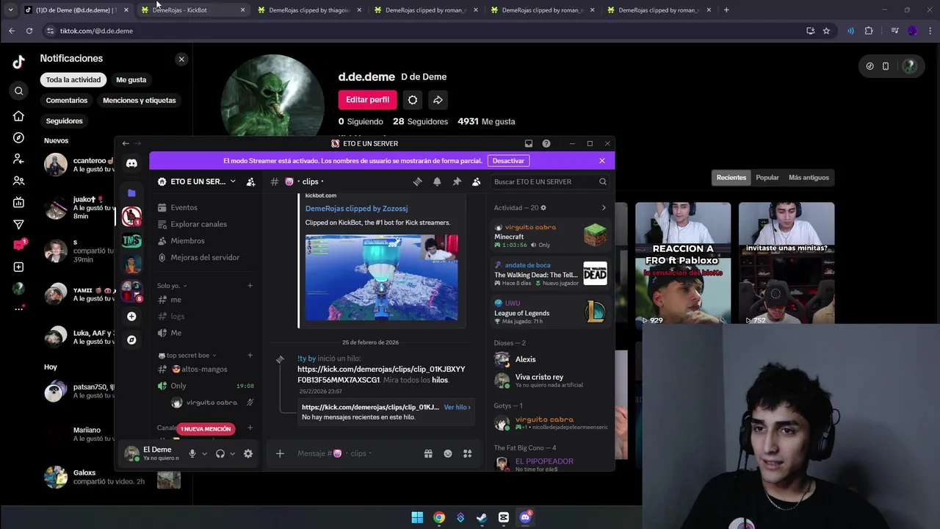Open TikTok Friends icon in sidebar
This screenshot has width=940, height=529.
pyautogui.click(x=18, y=181)
